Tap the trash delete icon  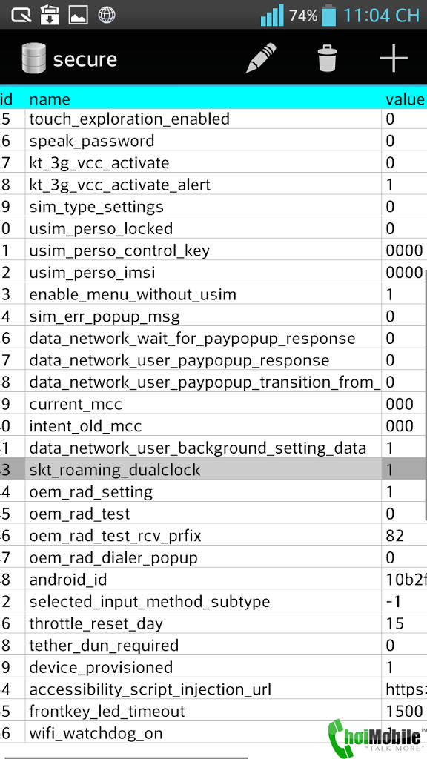point(327,58)
